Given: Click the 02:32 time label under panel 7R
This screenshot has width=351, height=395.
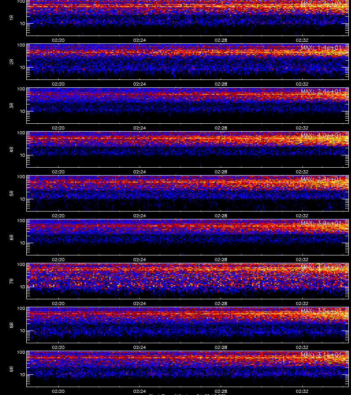Looking at the screenshot, I should [x=302, y=304].
